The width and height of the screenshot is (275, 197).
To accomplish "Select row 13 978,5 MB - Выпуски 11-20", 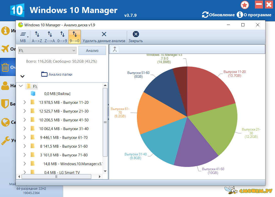I will coord(64,103).
